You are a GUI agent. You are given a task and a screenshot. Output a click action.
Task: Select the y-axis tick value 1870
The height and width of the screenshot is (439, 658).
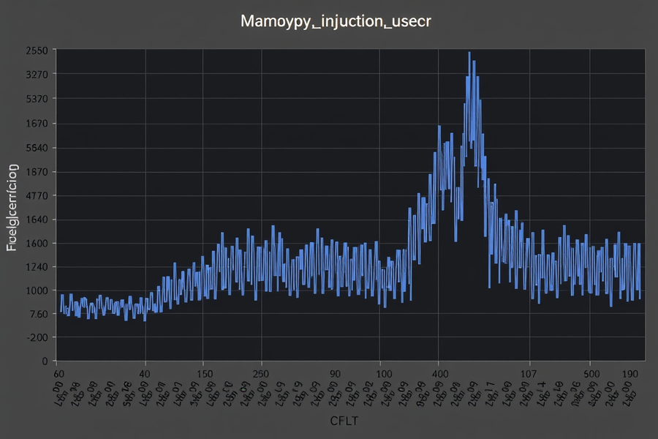point(37,172)
